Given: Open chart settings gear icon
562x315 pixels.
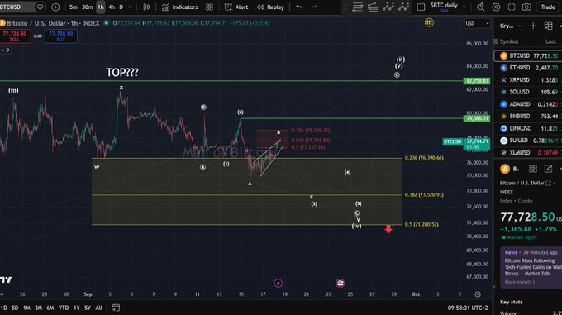Looking at the screenshot, I should [496, 7].
